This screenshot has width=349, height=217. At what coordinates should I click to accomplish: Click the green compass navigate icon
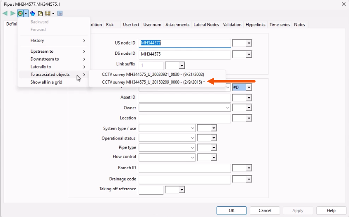pos(20,13)
